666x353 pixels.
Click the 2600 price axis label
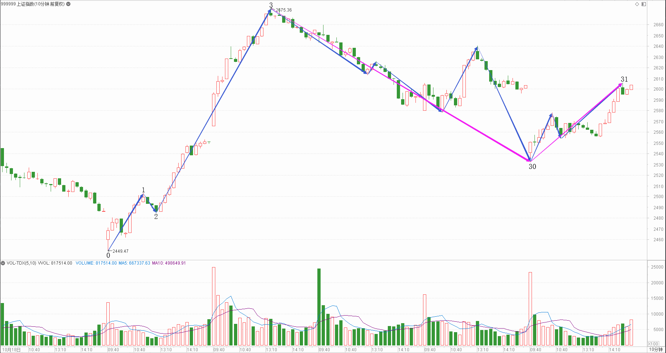(658, 89)
